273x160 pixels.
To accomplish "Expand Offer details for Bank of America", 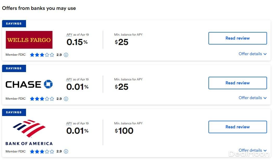I will tap(252, 150).
